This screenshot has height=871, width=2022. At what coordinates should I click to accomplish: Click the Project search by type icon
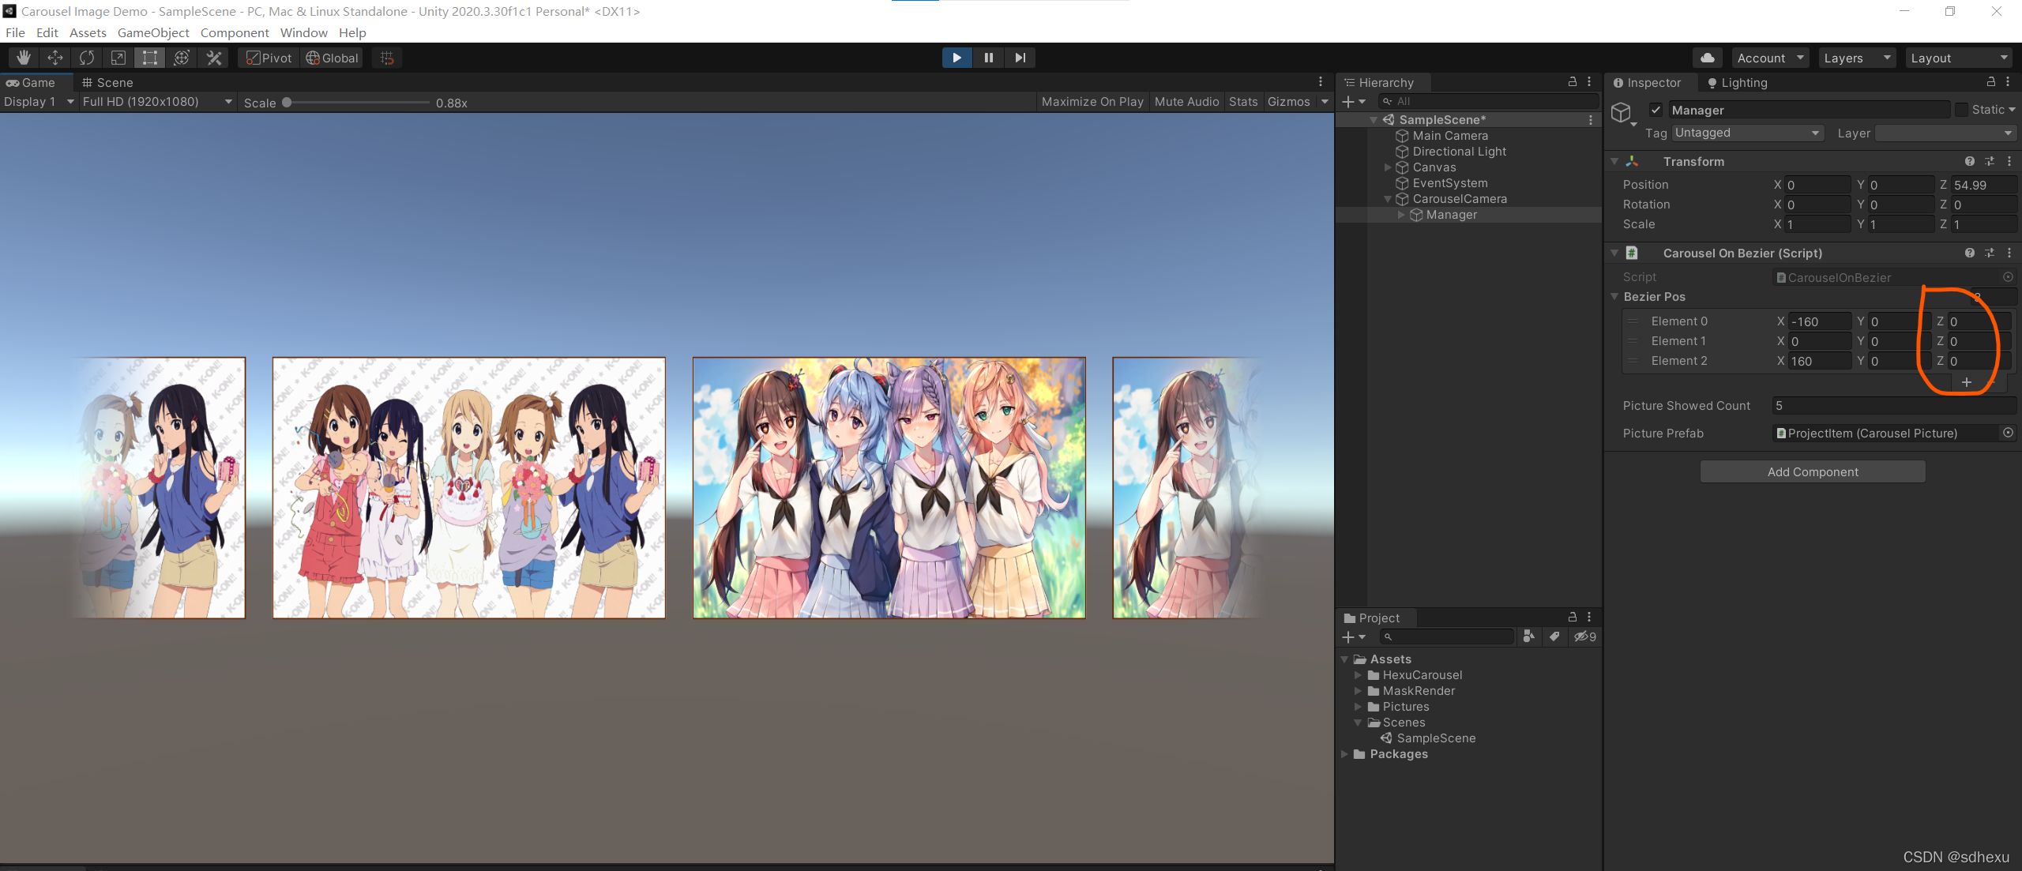pos(1528,636)
